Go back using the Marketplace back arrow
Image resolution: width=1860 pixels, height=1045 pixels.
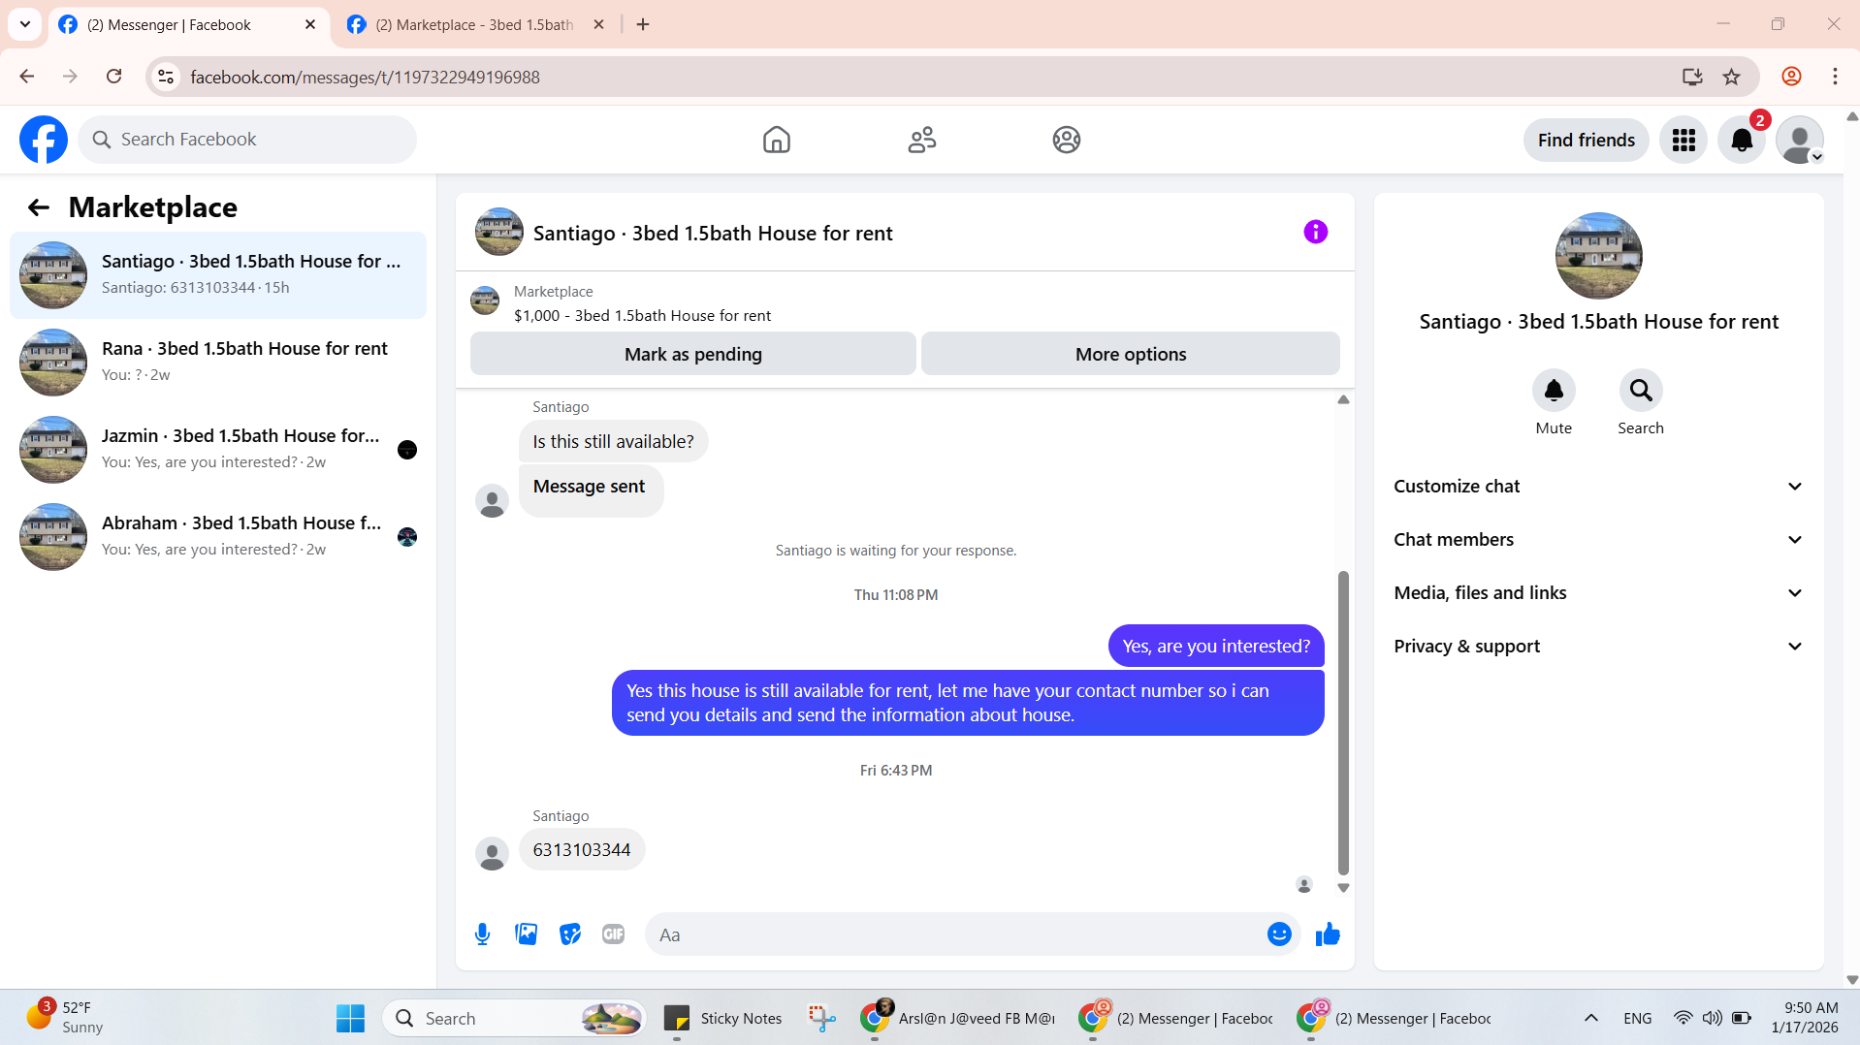pyautogui.click(x=39, y=207)
